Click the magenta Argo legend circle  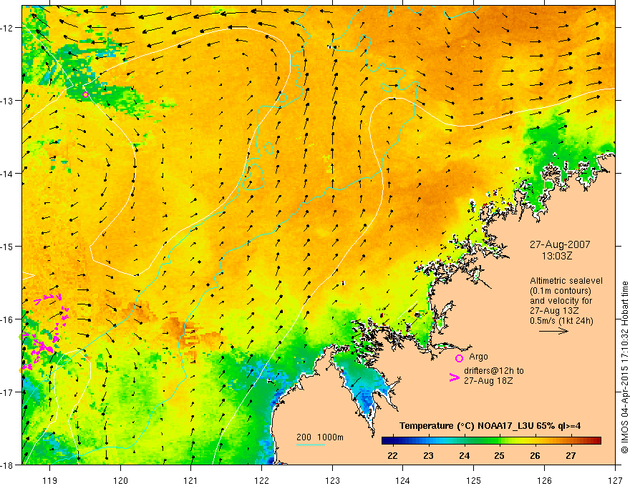pos(459,358)
